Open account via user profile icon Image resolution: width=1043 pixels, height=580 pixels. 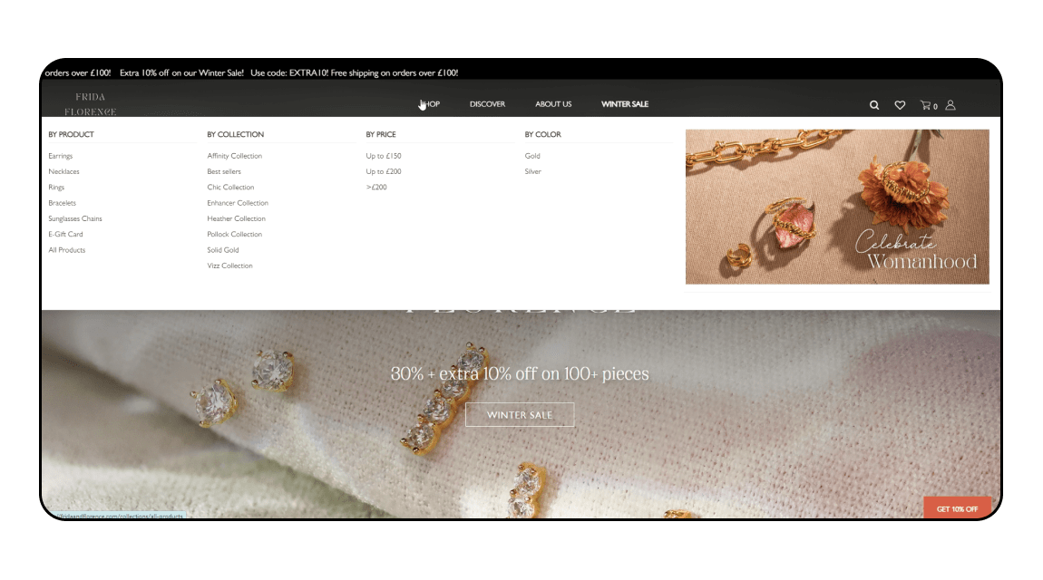[950, 105]
